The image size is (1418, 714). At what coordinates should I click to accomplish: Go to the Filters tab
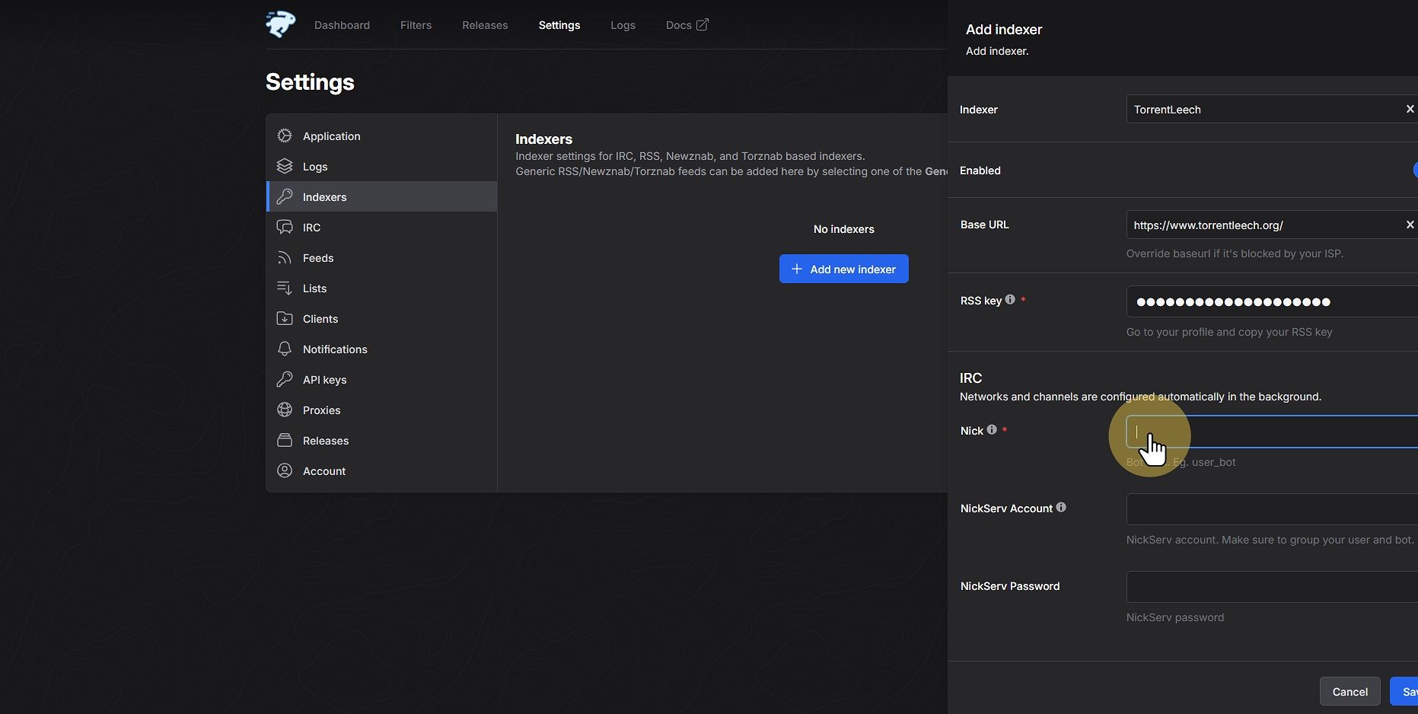point(416,25)
